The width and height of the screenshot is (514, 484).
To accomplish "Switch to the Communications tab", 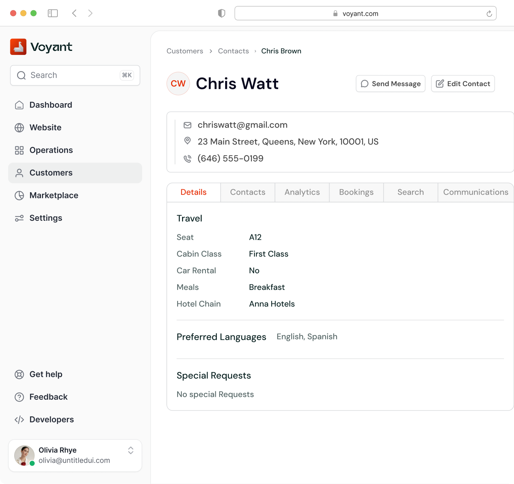I will coord(476,192).
